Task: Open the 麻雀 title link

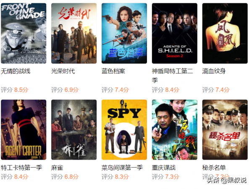Action: click(57, 168)
